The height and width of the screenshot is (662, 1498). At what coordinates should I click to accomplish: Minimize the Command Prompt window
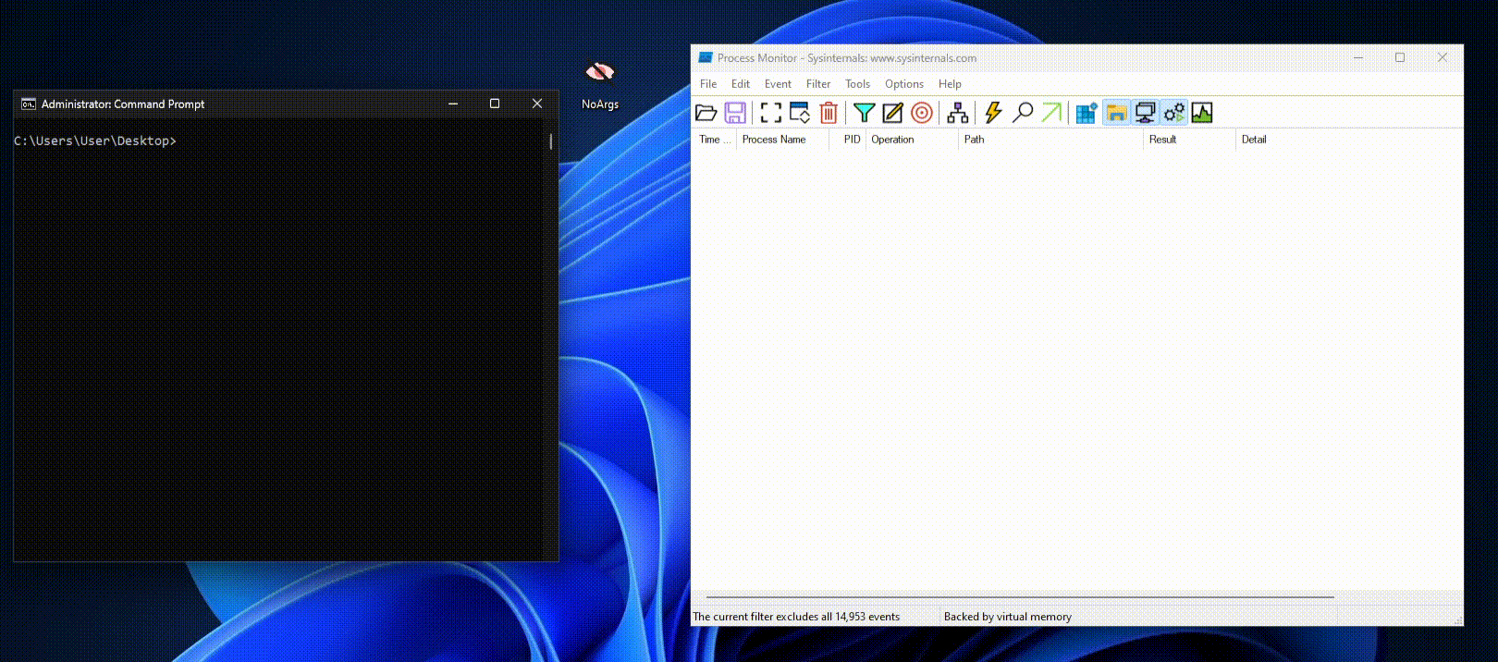pyautogui.click(x=453, y=104)
